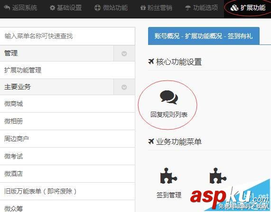Open the 粉丝营销 menu

pos(156,8)
